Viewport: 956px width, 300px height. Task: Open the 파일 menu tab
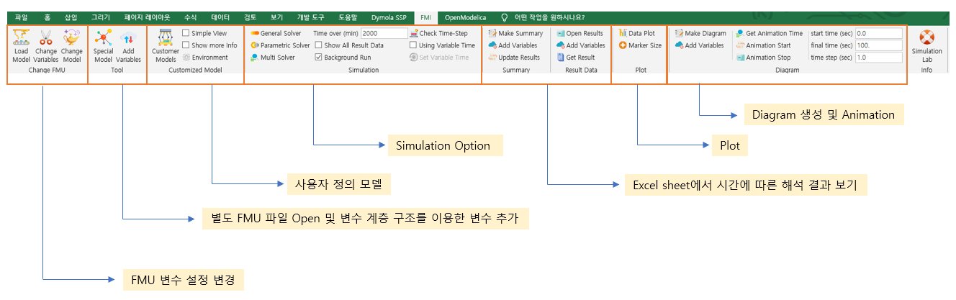[21, 16]
